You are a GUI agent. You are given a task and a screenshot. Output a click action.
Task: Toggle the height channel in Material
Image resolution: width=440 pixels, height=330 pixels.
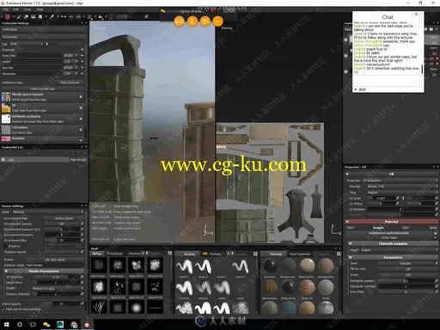(x=378, y=228)
